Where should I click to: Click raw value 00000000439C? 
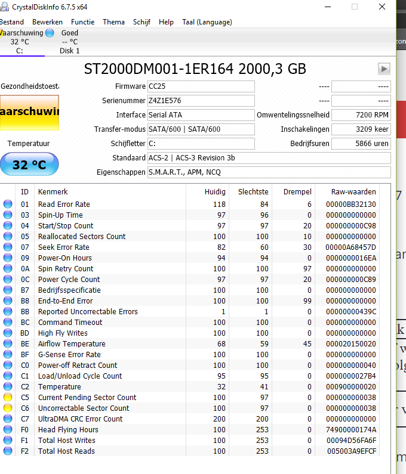(351, 312)
